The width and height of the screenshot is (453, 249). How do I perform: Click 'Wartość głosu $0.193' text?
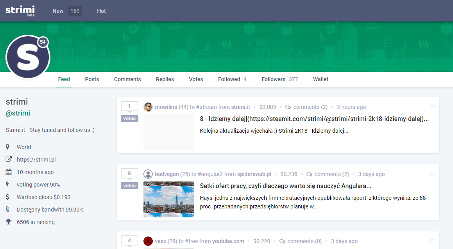point(44,197)
